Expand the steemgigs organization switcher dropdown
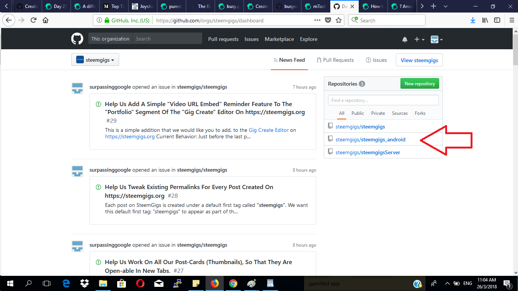 click(95, 60)
